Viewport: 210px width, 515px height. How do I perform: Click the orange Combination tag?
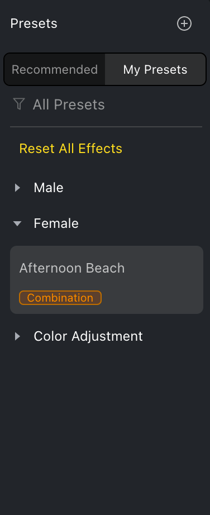pyautogui.click(x=60, y=298)
